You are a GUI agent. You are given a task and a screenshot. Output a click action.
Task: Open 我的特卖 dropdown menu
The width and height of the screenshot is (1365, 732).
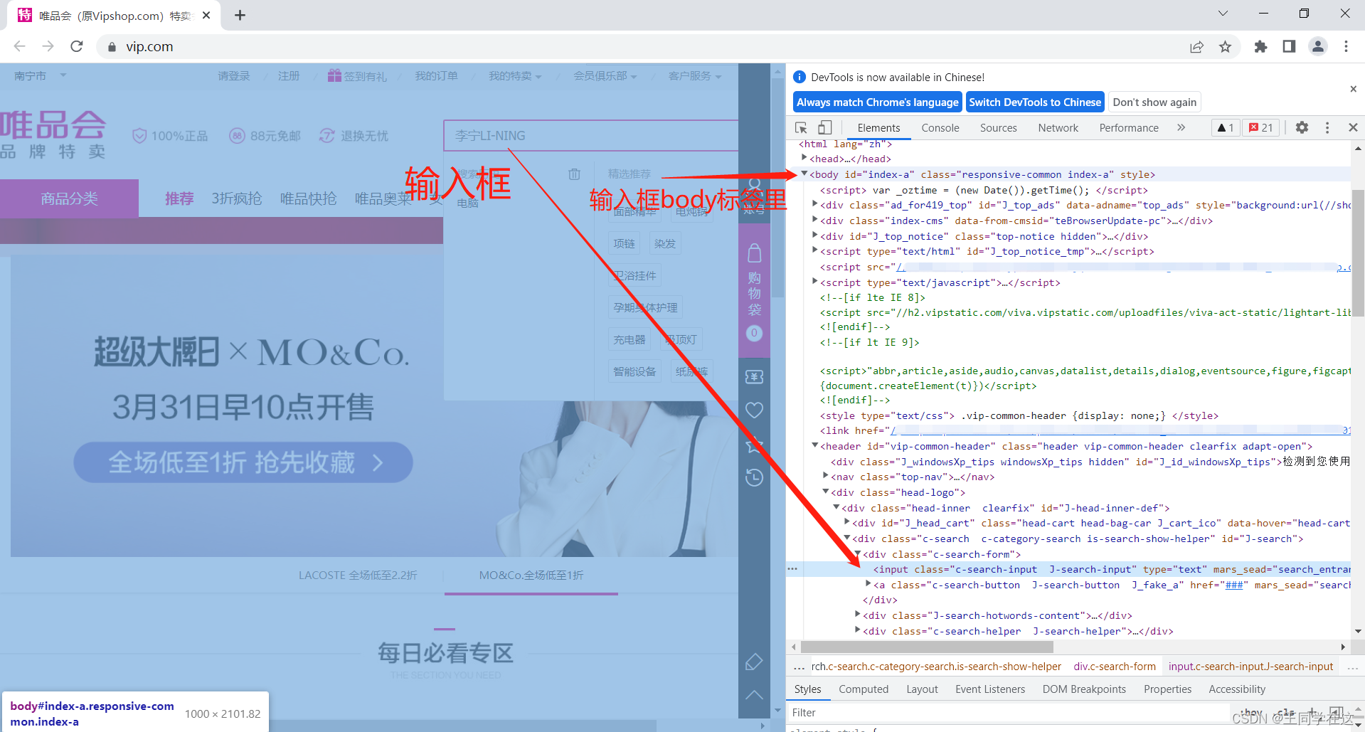click(x=515, y=75)
